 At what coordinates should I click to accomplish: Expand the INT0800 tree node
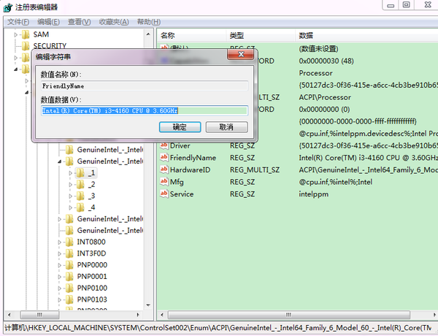(60, 243)
